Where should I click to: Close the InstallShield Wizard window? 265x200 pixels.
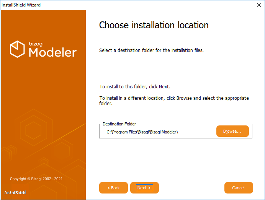click(259, 5)
